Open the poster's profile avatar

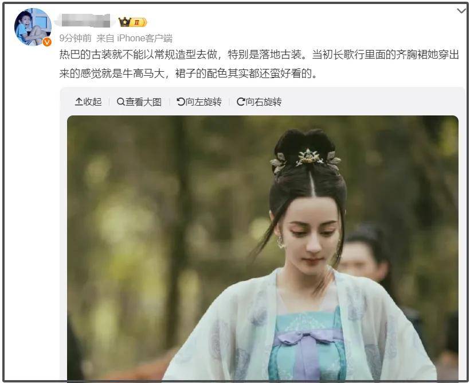pyautogui.click(x=33, y=27)
